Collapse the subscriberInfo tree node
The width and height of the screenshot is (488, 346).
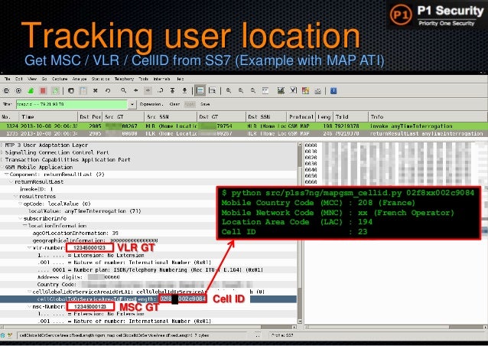click(20, 218)
